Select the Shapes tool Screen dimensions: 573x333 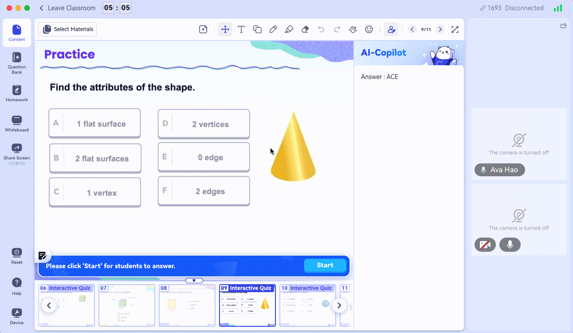(257, 29)
